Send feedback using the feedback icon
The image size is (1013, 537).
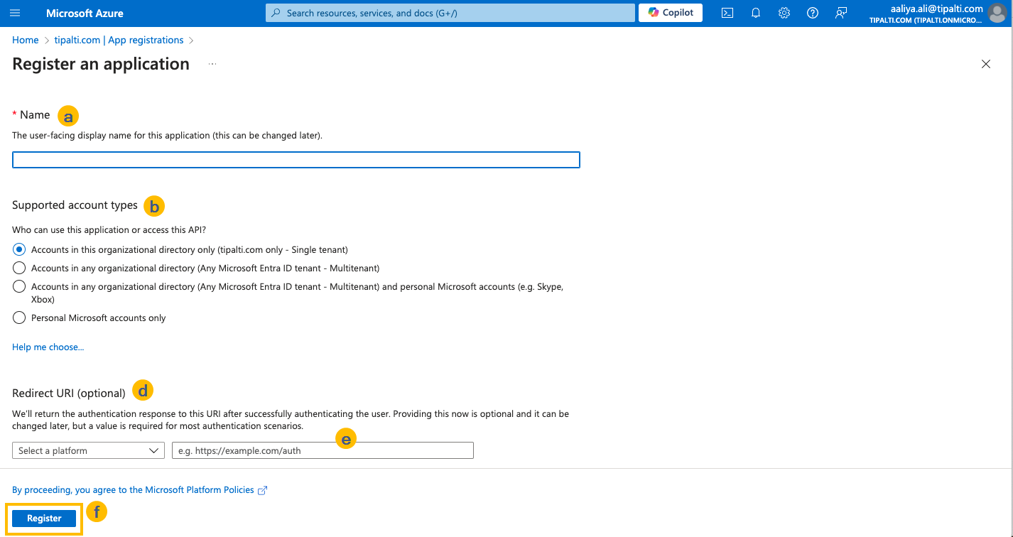point(840,12)
